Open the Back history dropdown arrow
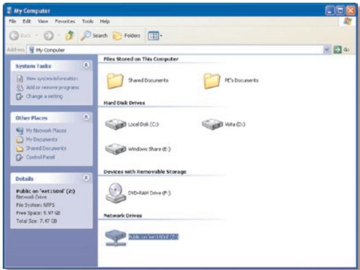This screenshot has height=270, width=360. pos(37,35)
